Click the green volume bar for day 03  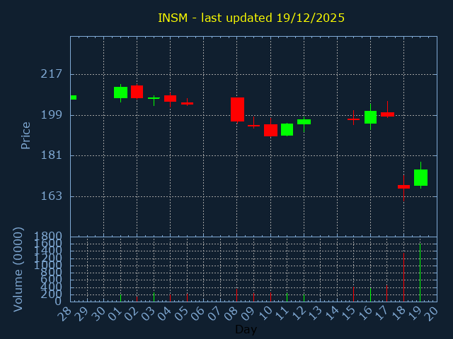tap(154, 297)
